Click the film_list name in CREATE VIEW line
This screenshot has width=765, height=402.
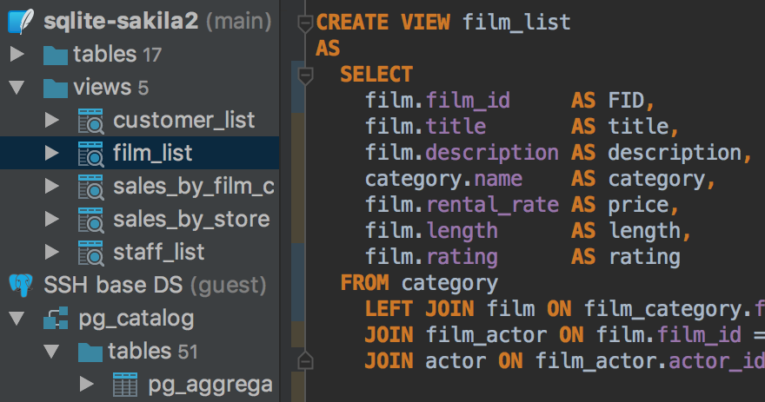(x=516, y=23)
